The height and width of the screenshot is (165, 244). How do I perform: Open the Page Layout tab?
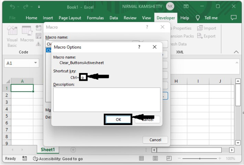coord(70,18)
